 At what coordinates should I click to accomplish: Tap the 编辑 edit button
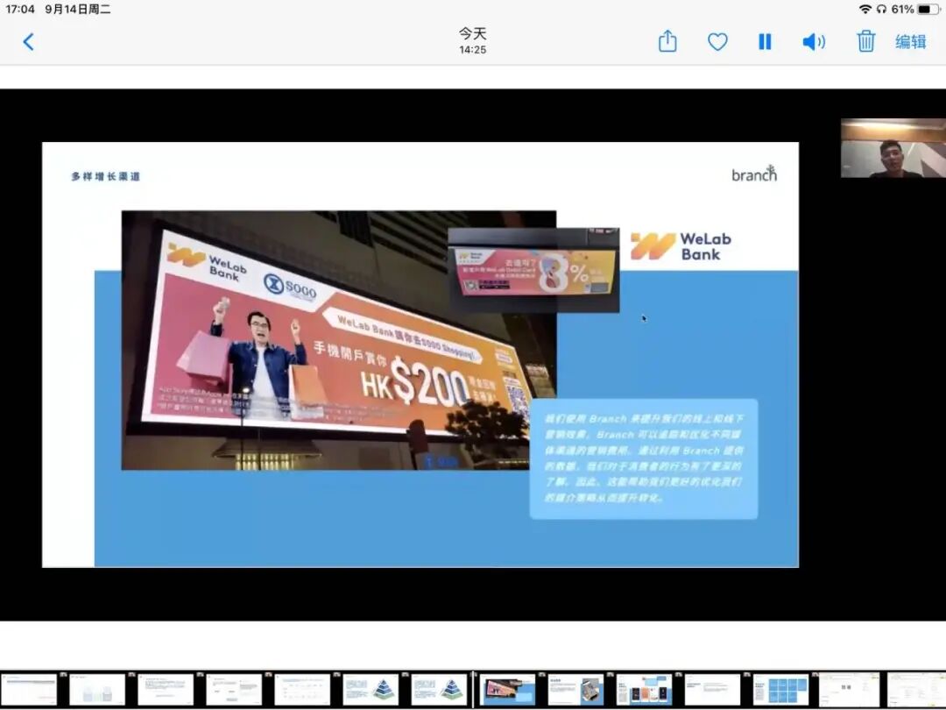pyautogui.click(x=910, y=42)
